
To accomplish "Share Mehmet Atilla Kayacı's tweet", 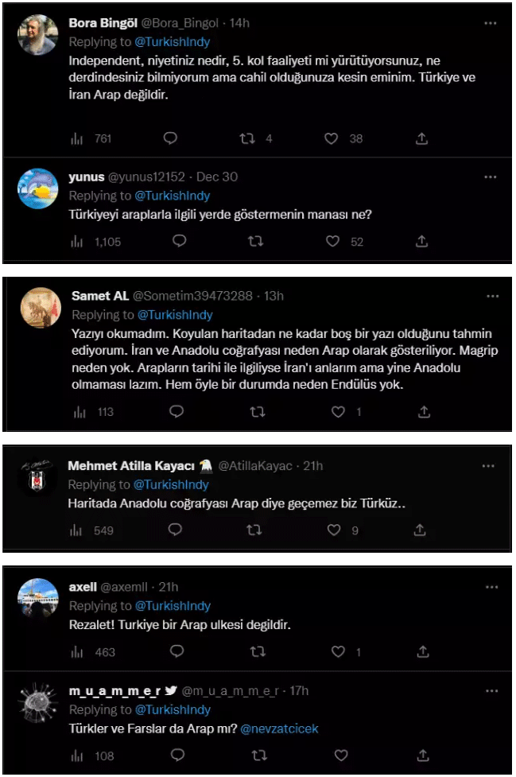I will [423, 530].
